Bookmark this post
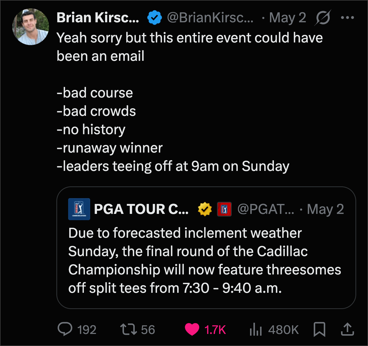Screen dimensions: 368x346 tap(320, 329)
